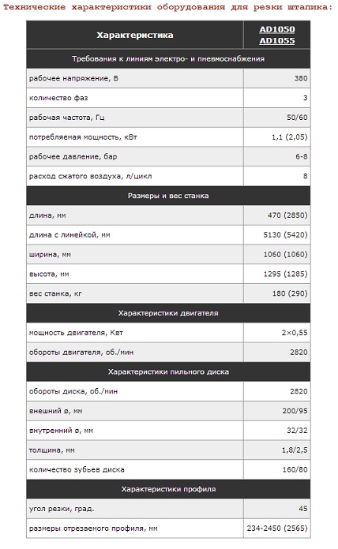Viewport: 338px width, 549px height.
Task: Select the 50/60 frequency value
Action: click(x=297, y=118)
